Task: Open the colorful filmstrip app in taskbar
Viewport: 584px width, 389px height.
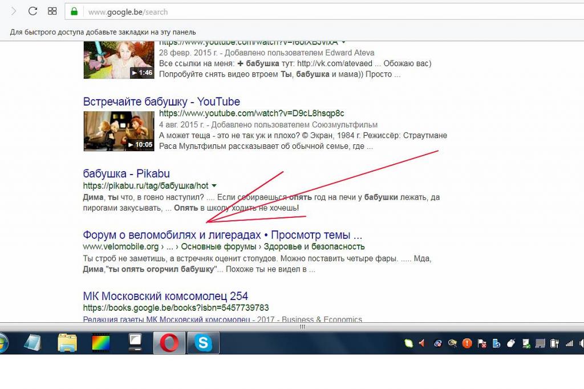Action: [101, 343]
